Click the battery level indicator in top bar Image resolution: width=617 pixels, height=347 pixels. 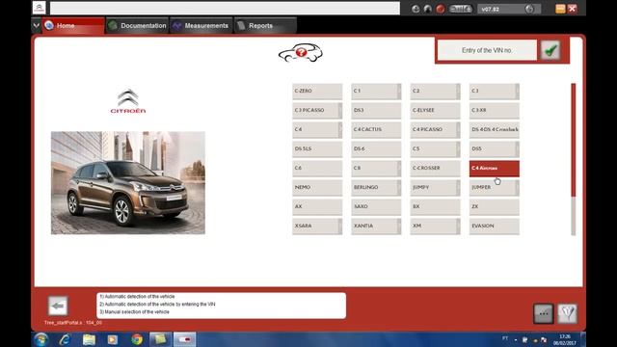pyautogui.click(x=461, y=9)
